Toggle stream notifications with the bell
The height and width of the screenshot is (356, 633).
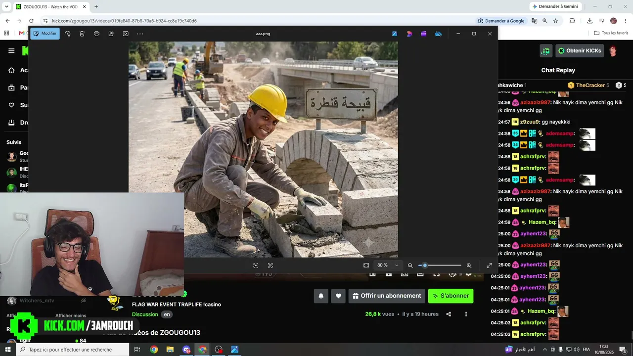pyautogui.click(x=321, y=296)
